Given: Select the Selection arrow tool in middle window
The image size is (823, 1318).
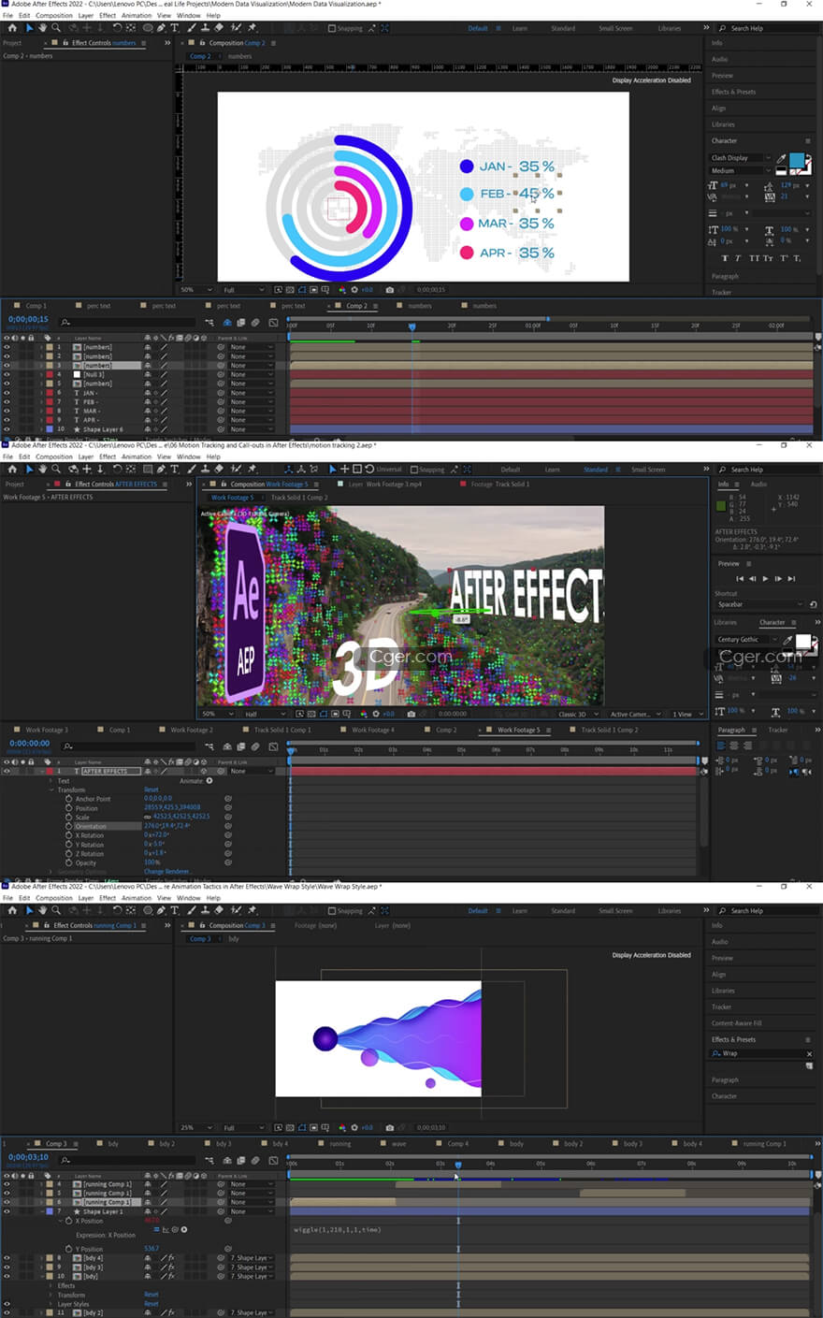Looking at the screenshot, I should (x=29, y=469).
